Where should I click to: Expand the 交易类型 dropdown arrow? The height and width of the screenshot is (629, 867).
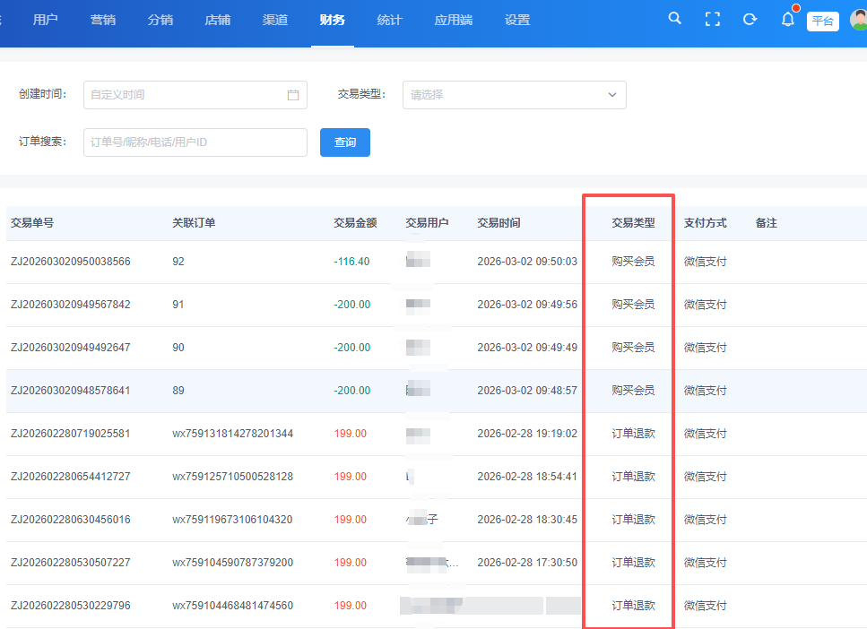[x=612, y=95]
